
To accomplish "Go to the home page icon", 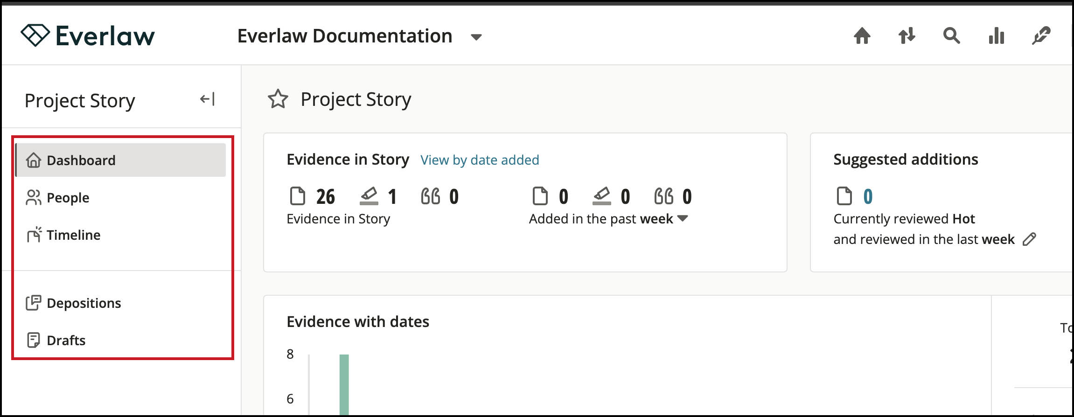I will [x=862, y=35].
